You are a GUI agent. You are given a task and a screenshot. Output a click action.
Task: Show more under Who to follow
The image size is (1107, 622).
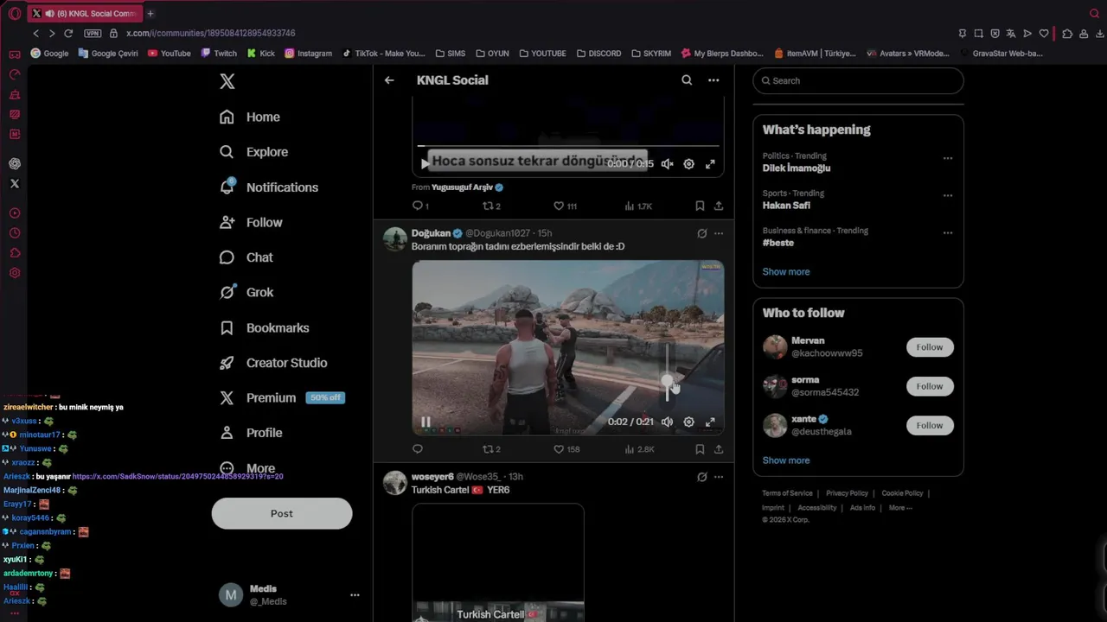pyautogui.click(x=786, y=460)
